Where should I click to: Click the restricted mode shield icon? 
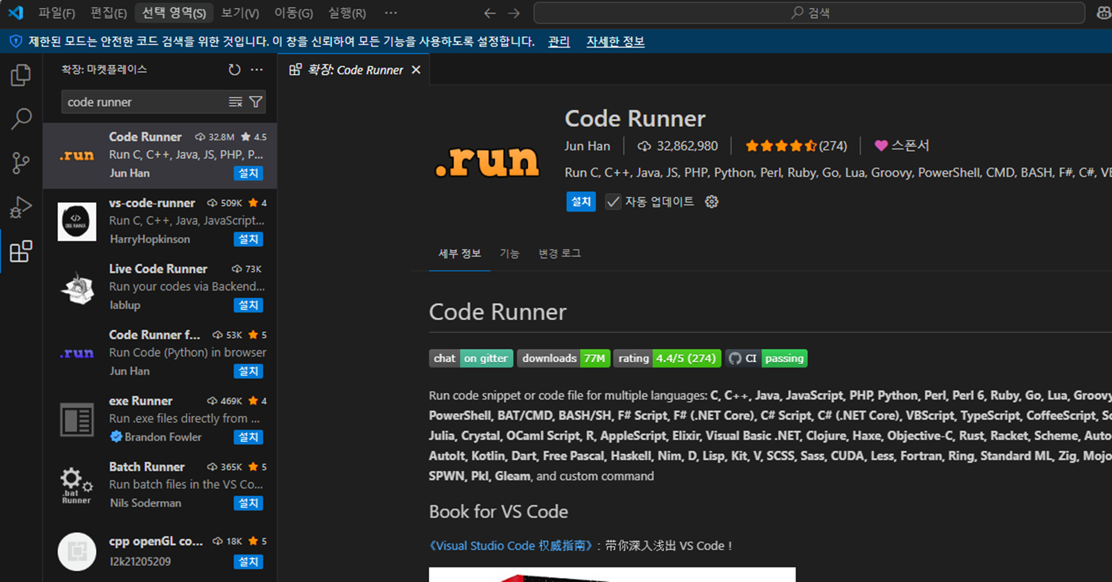[x=16, y=41]
